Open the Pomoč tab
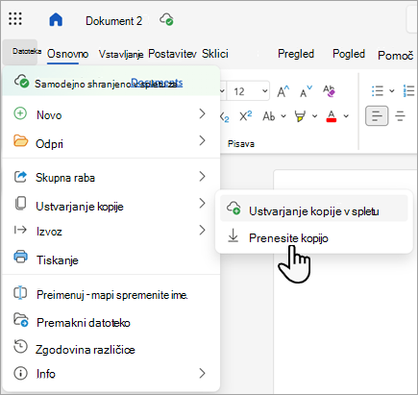 (x=396, y=55)
